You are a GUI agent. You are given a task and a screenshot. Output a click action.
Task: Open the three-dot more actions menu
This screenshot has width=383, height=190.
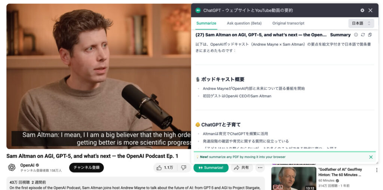coord(260,168)
